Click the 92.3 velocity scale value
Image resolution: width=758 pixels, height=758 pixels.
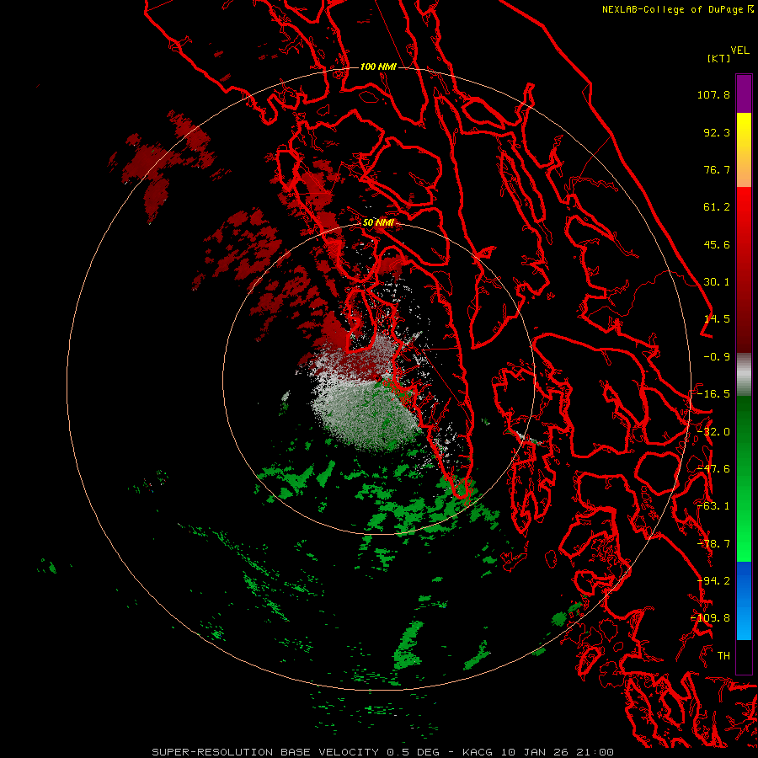click(x=717, y=132)
